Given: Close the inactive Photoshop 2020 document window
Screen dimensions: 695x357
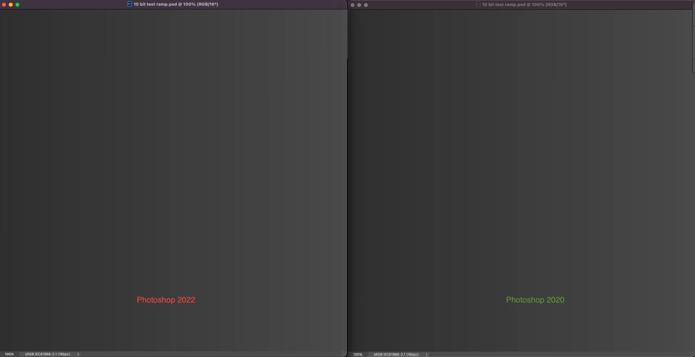Looking at the screenshot, I should (x=353, y=5).
